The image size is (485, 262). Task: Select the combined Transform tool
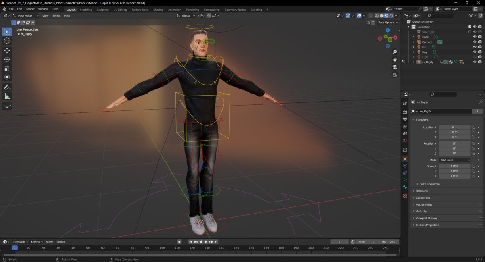(x=7, y=77)
